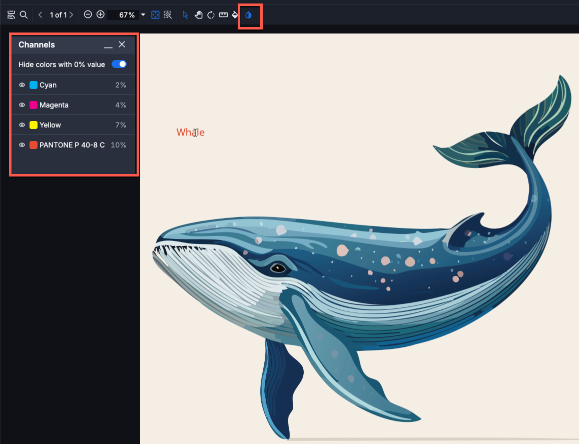This screenshot has height=444, width=579.
Task: Open the zoom level dropdown arrow
Action: click(143, 15)
